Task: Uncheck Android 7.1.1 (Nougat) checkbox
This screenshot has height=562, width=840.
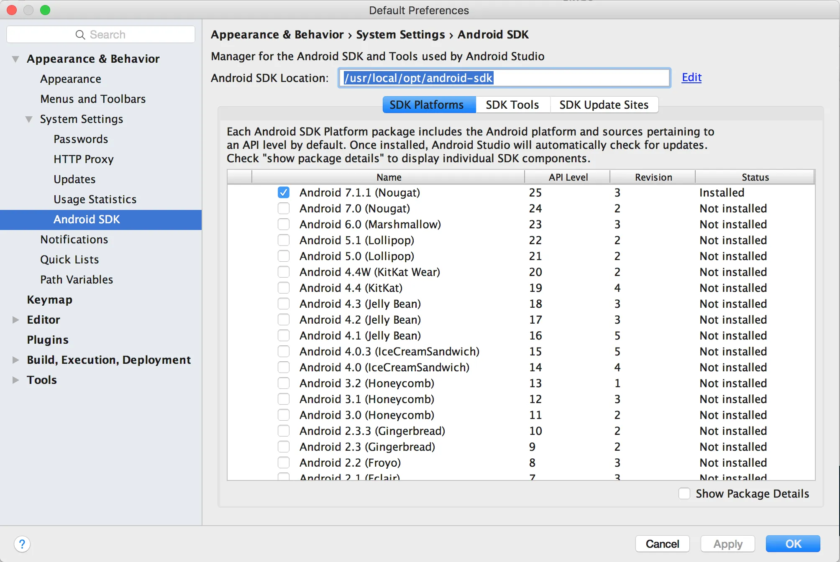Action: click(x=284, y=192)
